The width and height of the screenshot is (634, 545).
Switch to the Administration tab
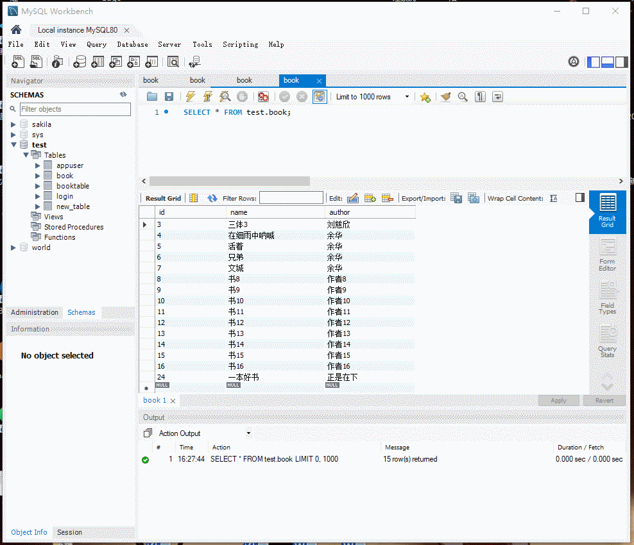[x=35, y=312]
